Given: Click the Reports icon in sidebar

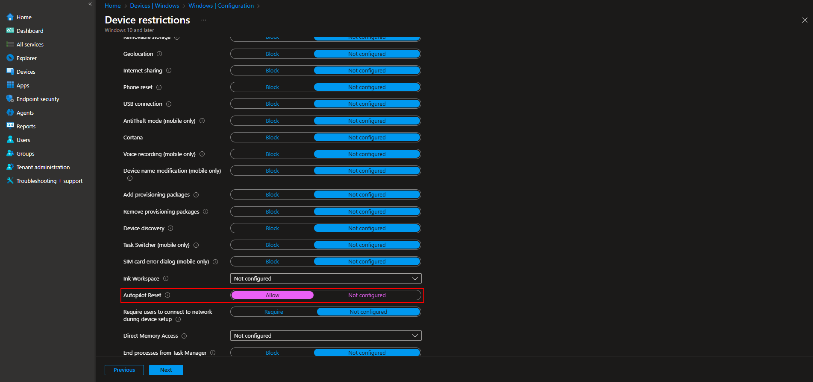Looking at the screenshot, I should pyautogui.click(x=10, y=126).
